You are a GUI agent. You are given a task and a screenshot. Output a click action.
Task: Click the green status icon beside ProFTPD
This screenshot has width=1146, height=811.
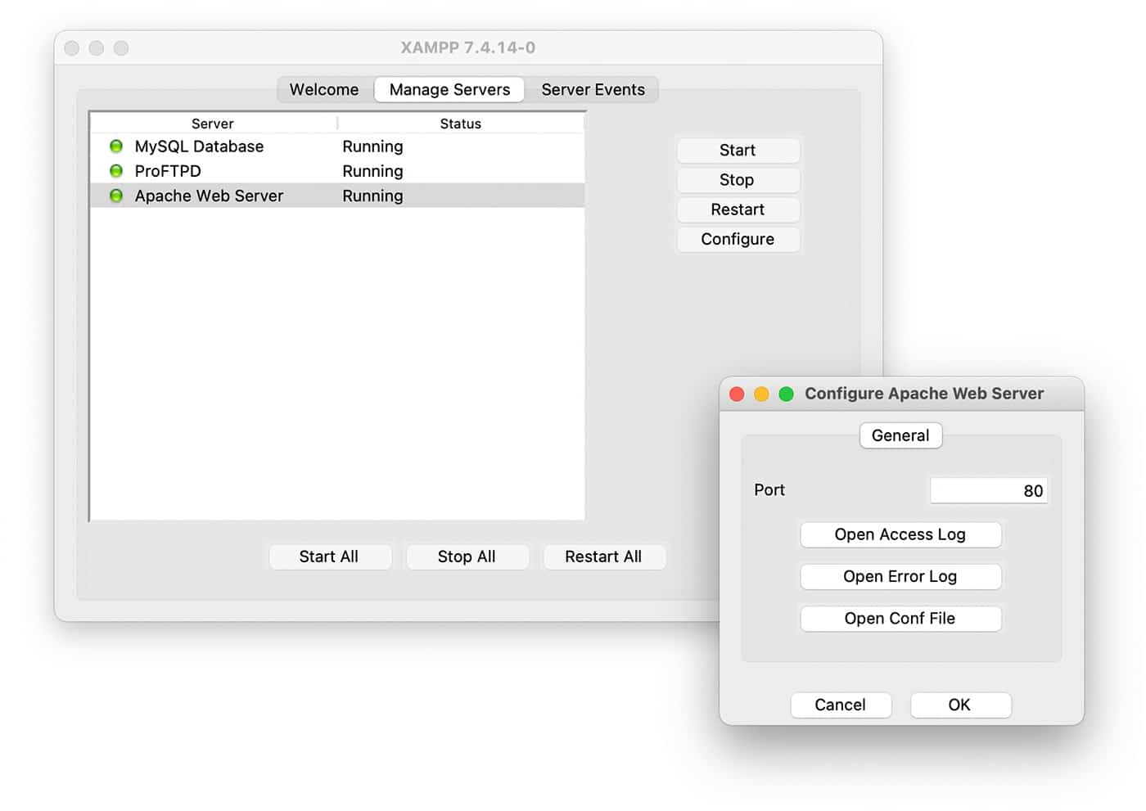[x=116, y=171]
